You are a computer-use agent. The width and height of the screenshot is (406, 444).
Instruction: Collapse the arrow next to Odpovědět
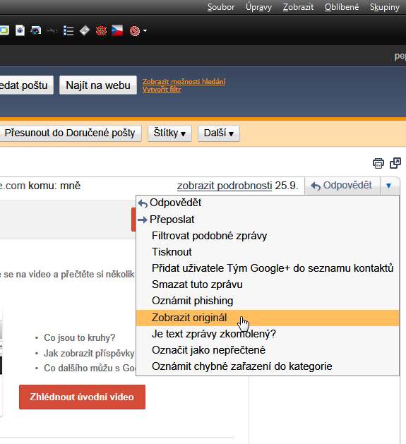[x=389, y=186]
